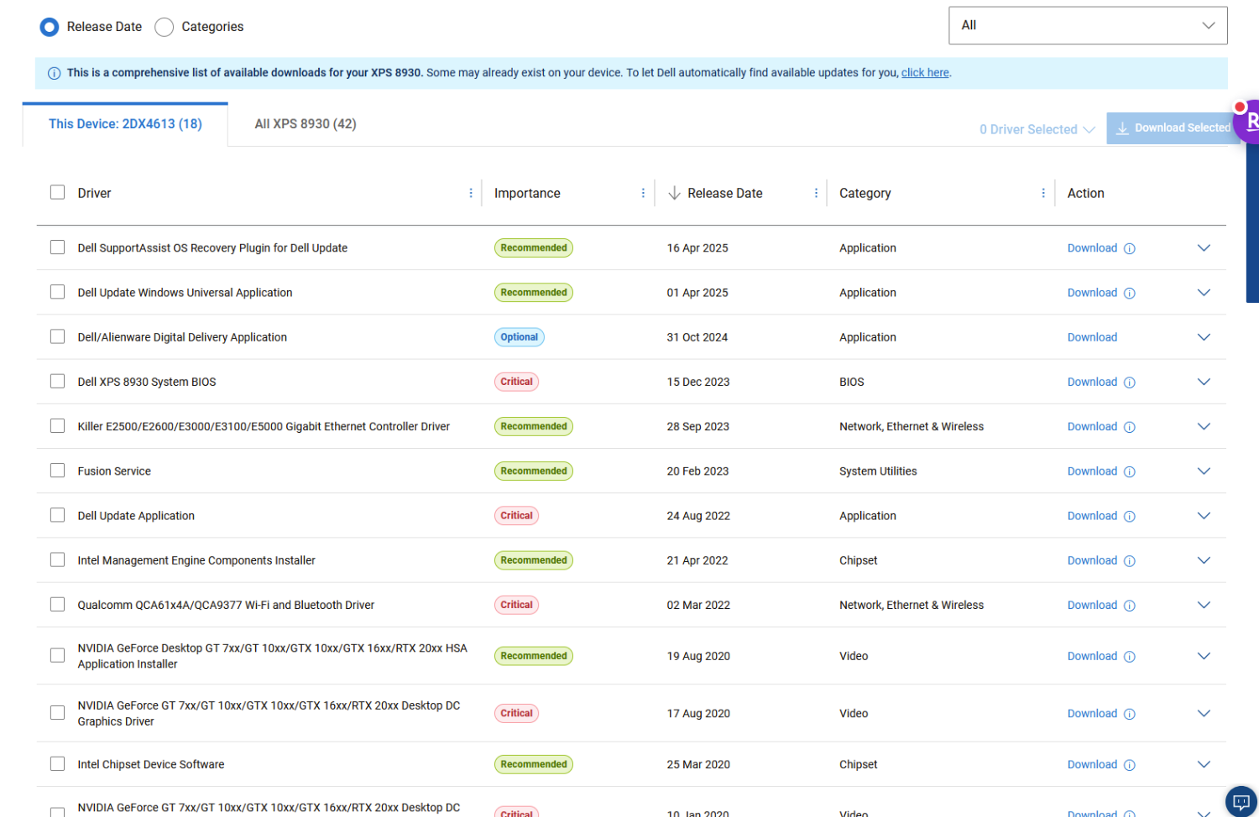Click the Category column header
This screenshot has width=1259, height=817.
[865, 193]
